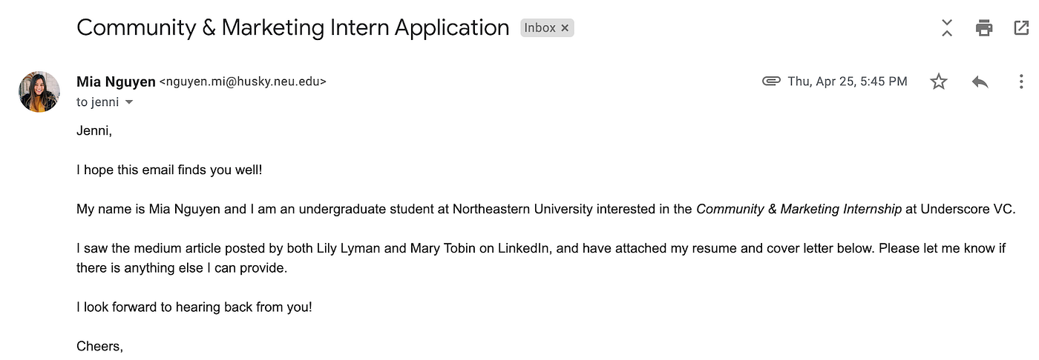Click the 'to jenni' recipient text
This screenshot has height=360, width=1039.
click(98, 102)
